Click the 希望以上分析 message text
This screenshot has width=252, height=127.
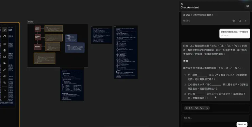pos(198,15)
